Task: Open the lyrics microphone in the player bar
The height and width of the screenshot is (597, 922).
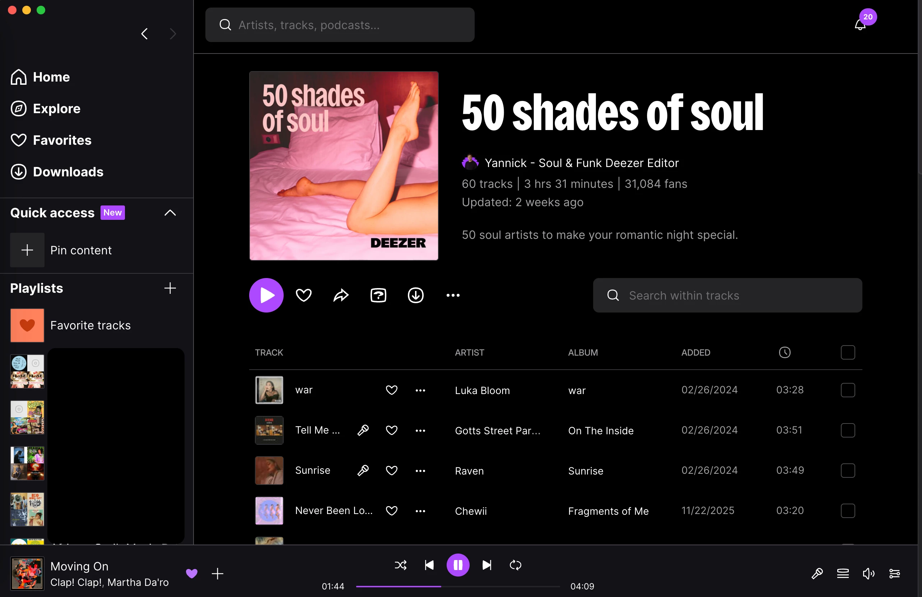Action: (x=817, y=573)
